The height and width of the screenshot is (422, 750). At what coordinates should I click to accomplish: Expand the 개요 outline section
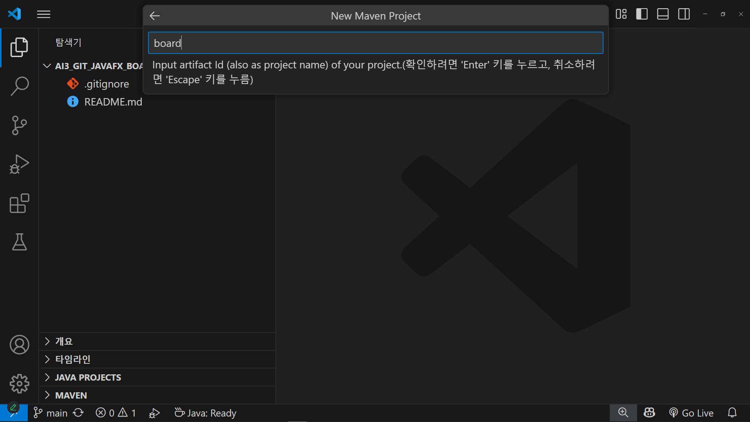tap(157, 341)
